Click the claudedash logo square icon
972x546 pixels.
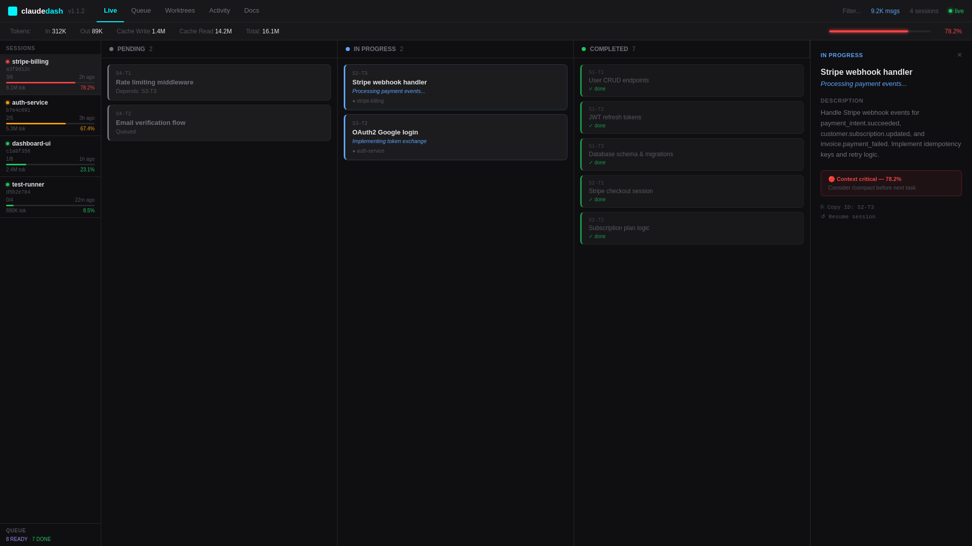12,11
